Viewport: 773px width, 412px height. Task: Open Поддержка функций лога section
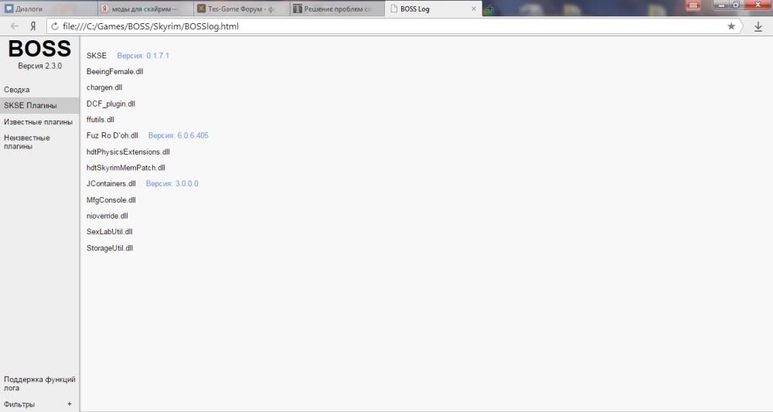(x=39, y=383)
